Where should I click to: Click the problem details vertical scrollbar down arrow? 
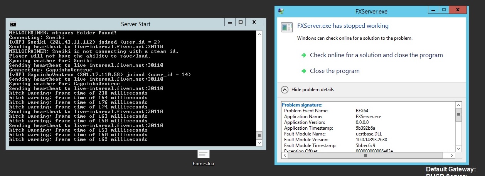458,149
